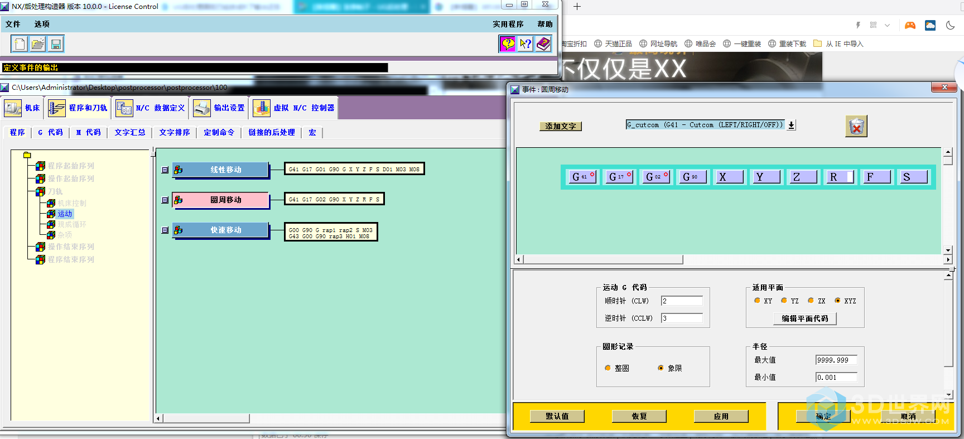The image size is (964, 439).
Task: Switch to the G 代码 sub-tab
Action: (50, 132)
